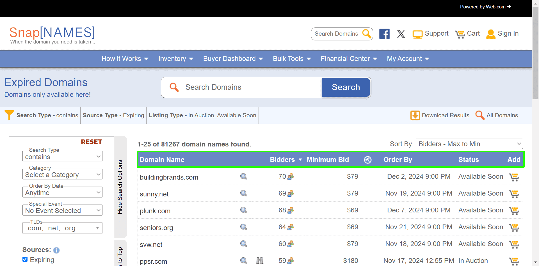Open the Sort By dropdown
Viewport: 539px width, 266px height.
click(x=469, y=144)
